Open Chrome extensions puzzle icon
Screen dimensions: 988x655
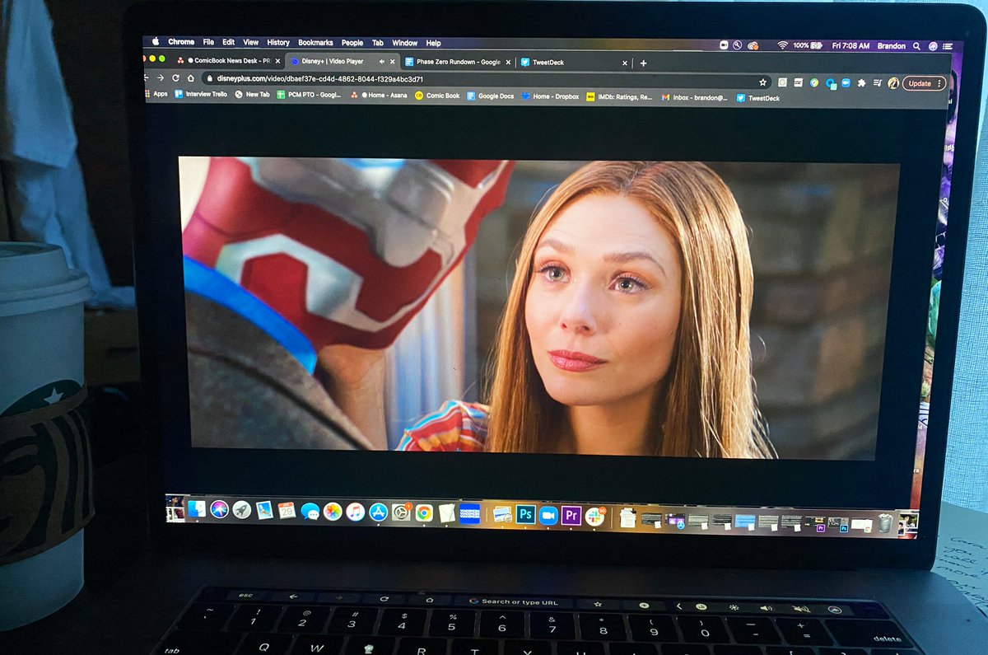pyautogui.click(x=861, y=83)
